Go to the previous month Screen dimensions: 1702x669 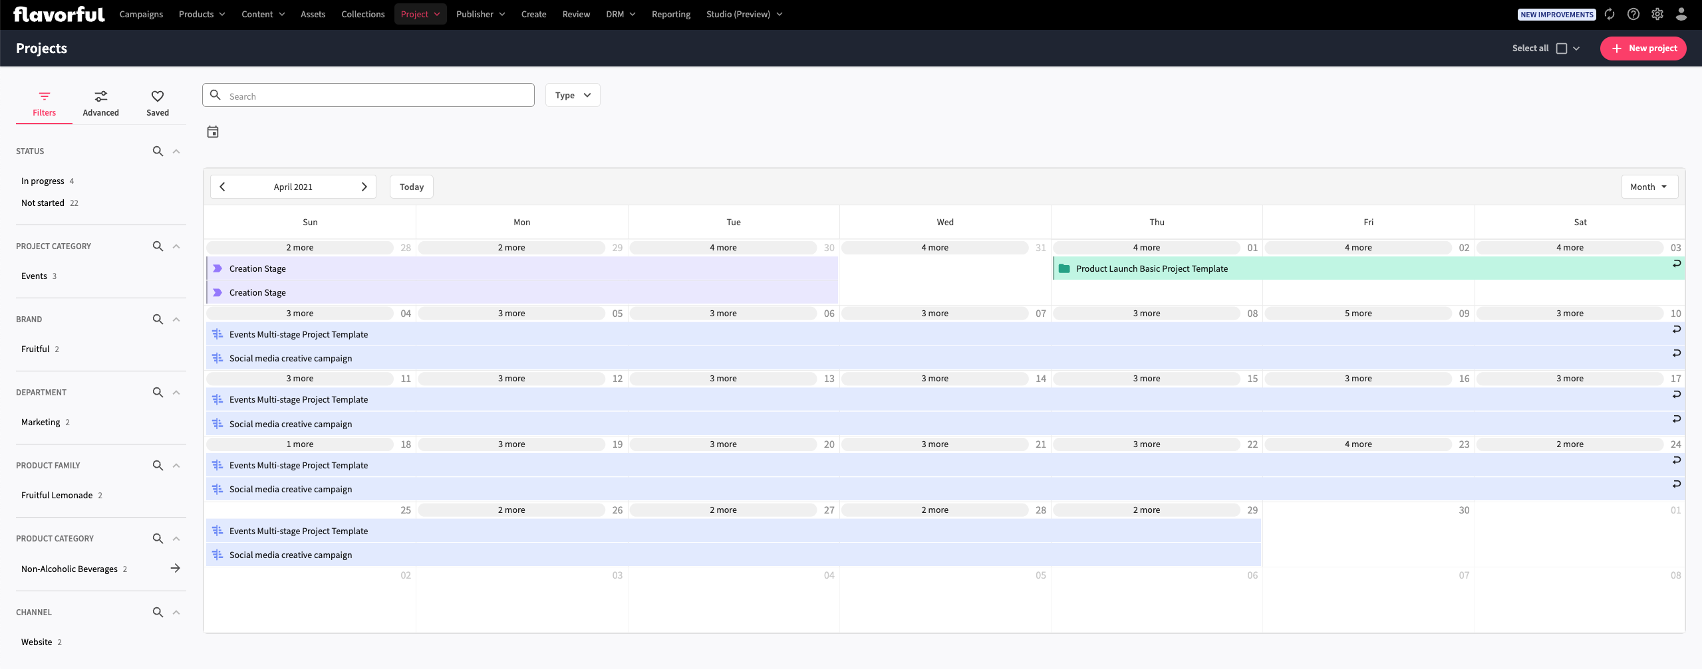223,187
